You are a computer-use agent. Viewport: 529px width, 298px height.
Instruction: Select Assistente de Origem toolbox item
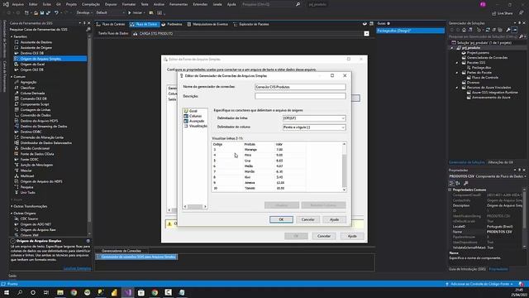click(x=36, y=48)
